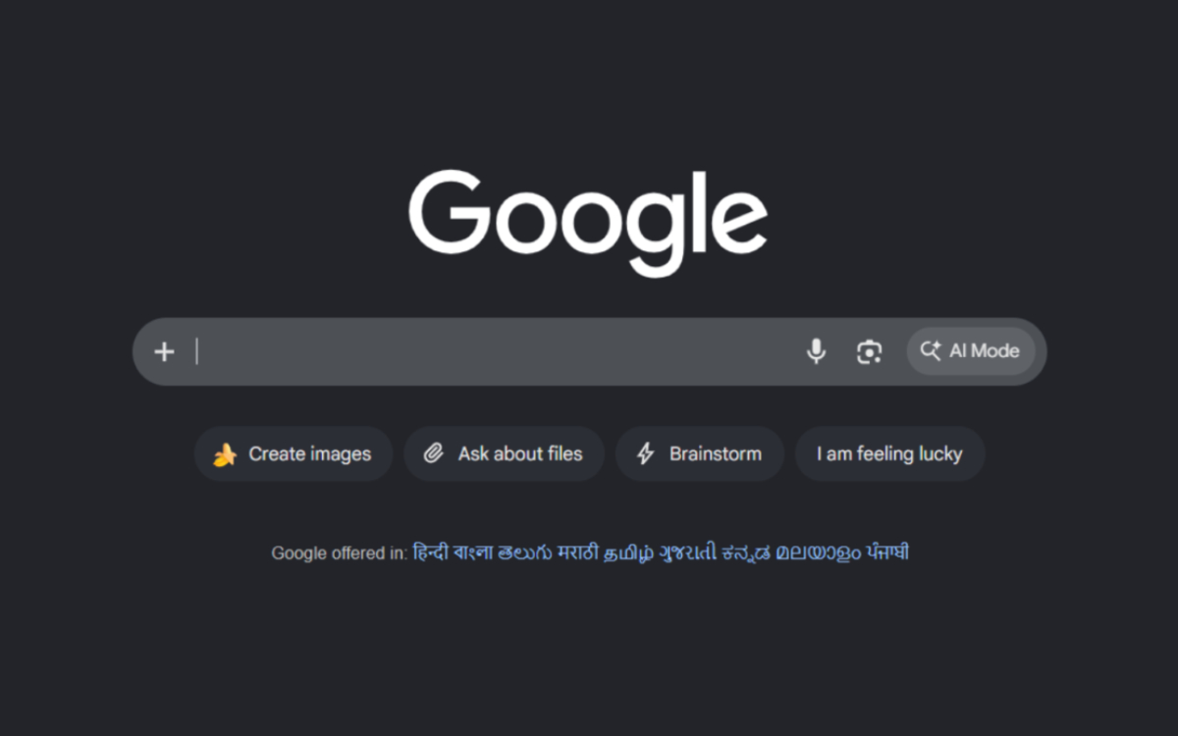Switch Google language to বাংলা
Viewport: 1178px width, 736px height.
click(475, 552)
